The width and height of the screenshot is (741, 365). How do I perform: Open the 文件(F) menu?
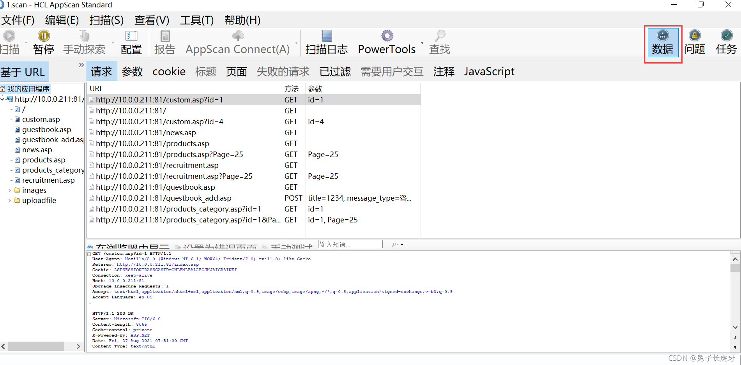coord(18,20)
